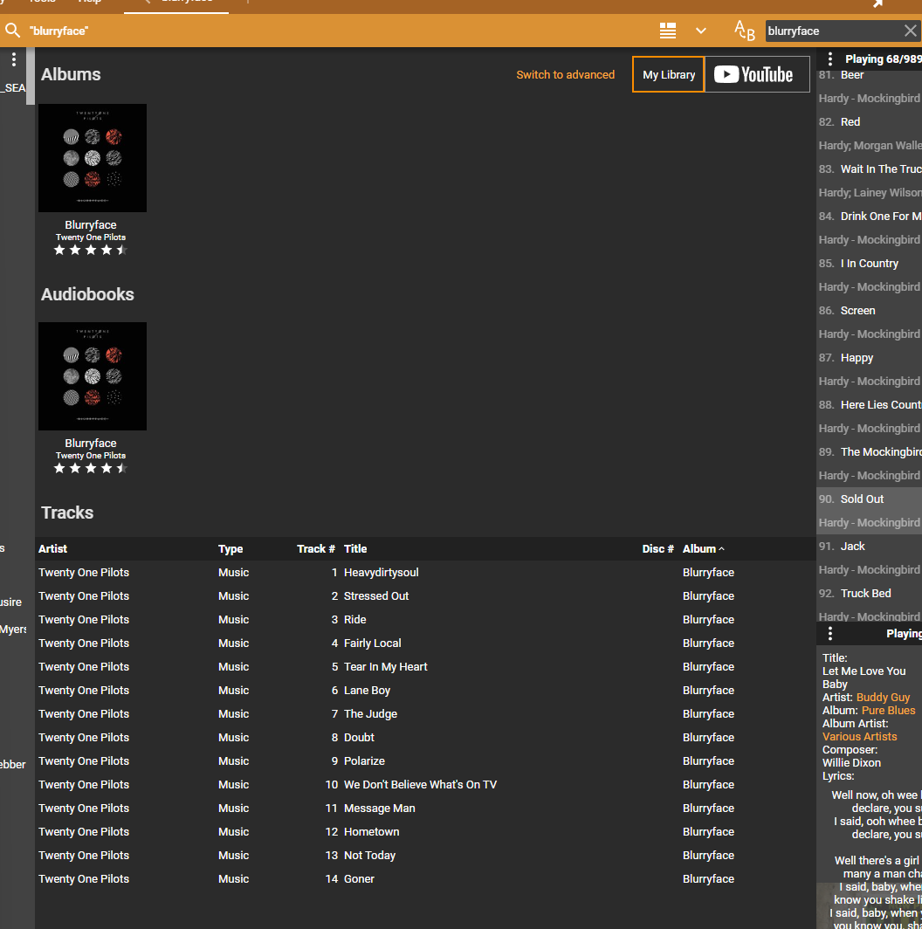Open Blurryface album cover under Albums
The width and height of the screenshot is (922, 929).
(93, 158)
